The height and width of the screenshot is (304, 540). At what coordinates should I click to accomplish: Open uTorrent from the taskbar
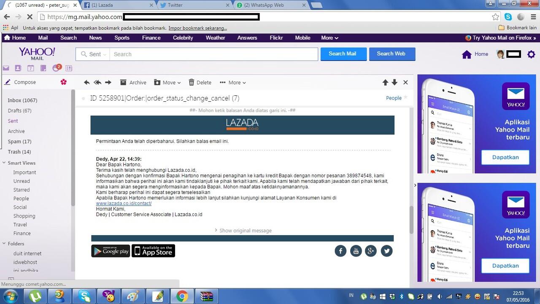tap(35, 296)
